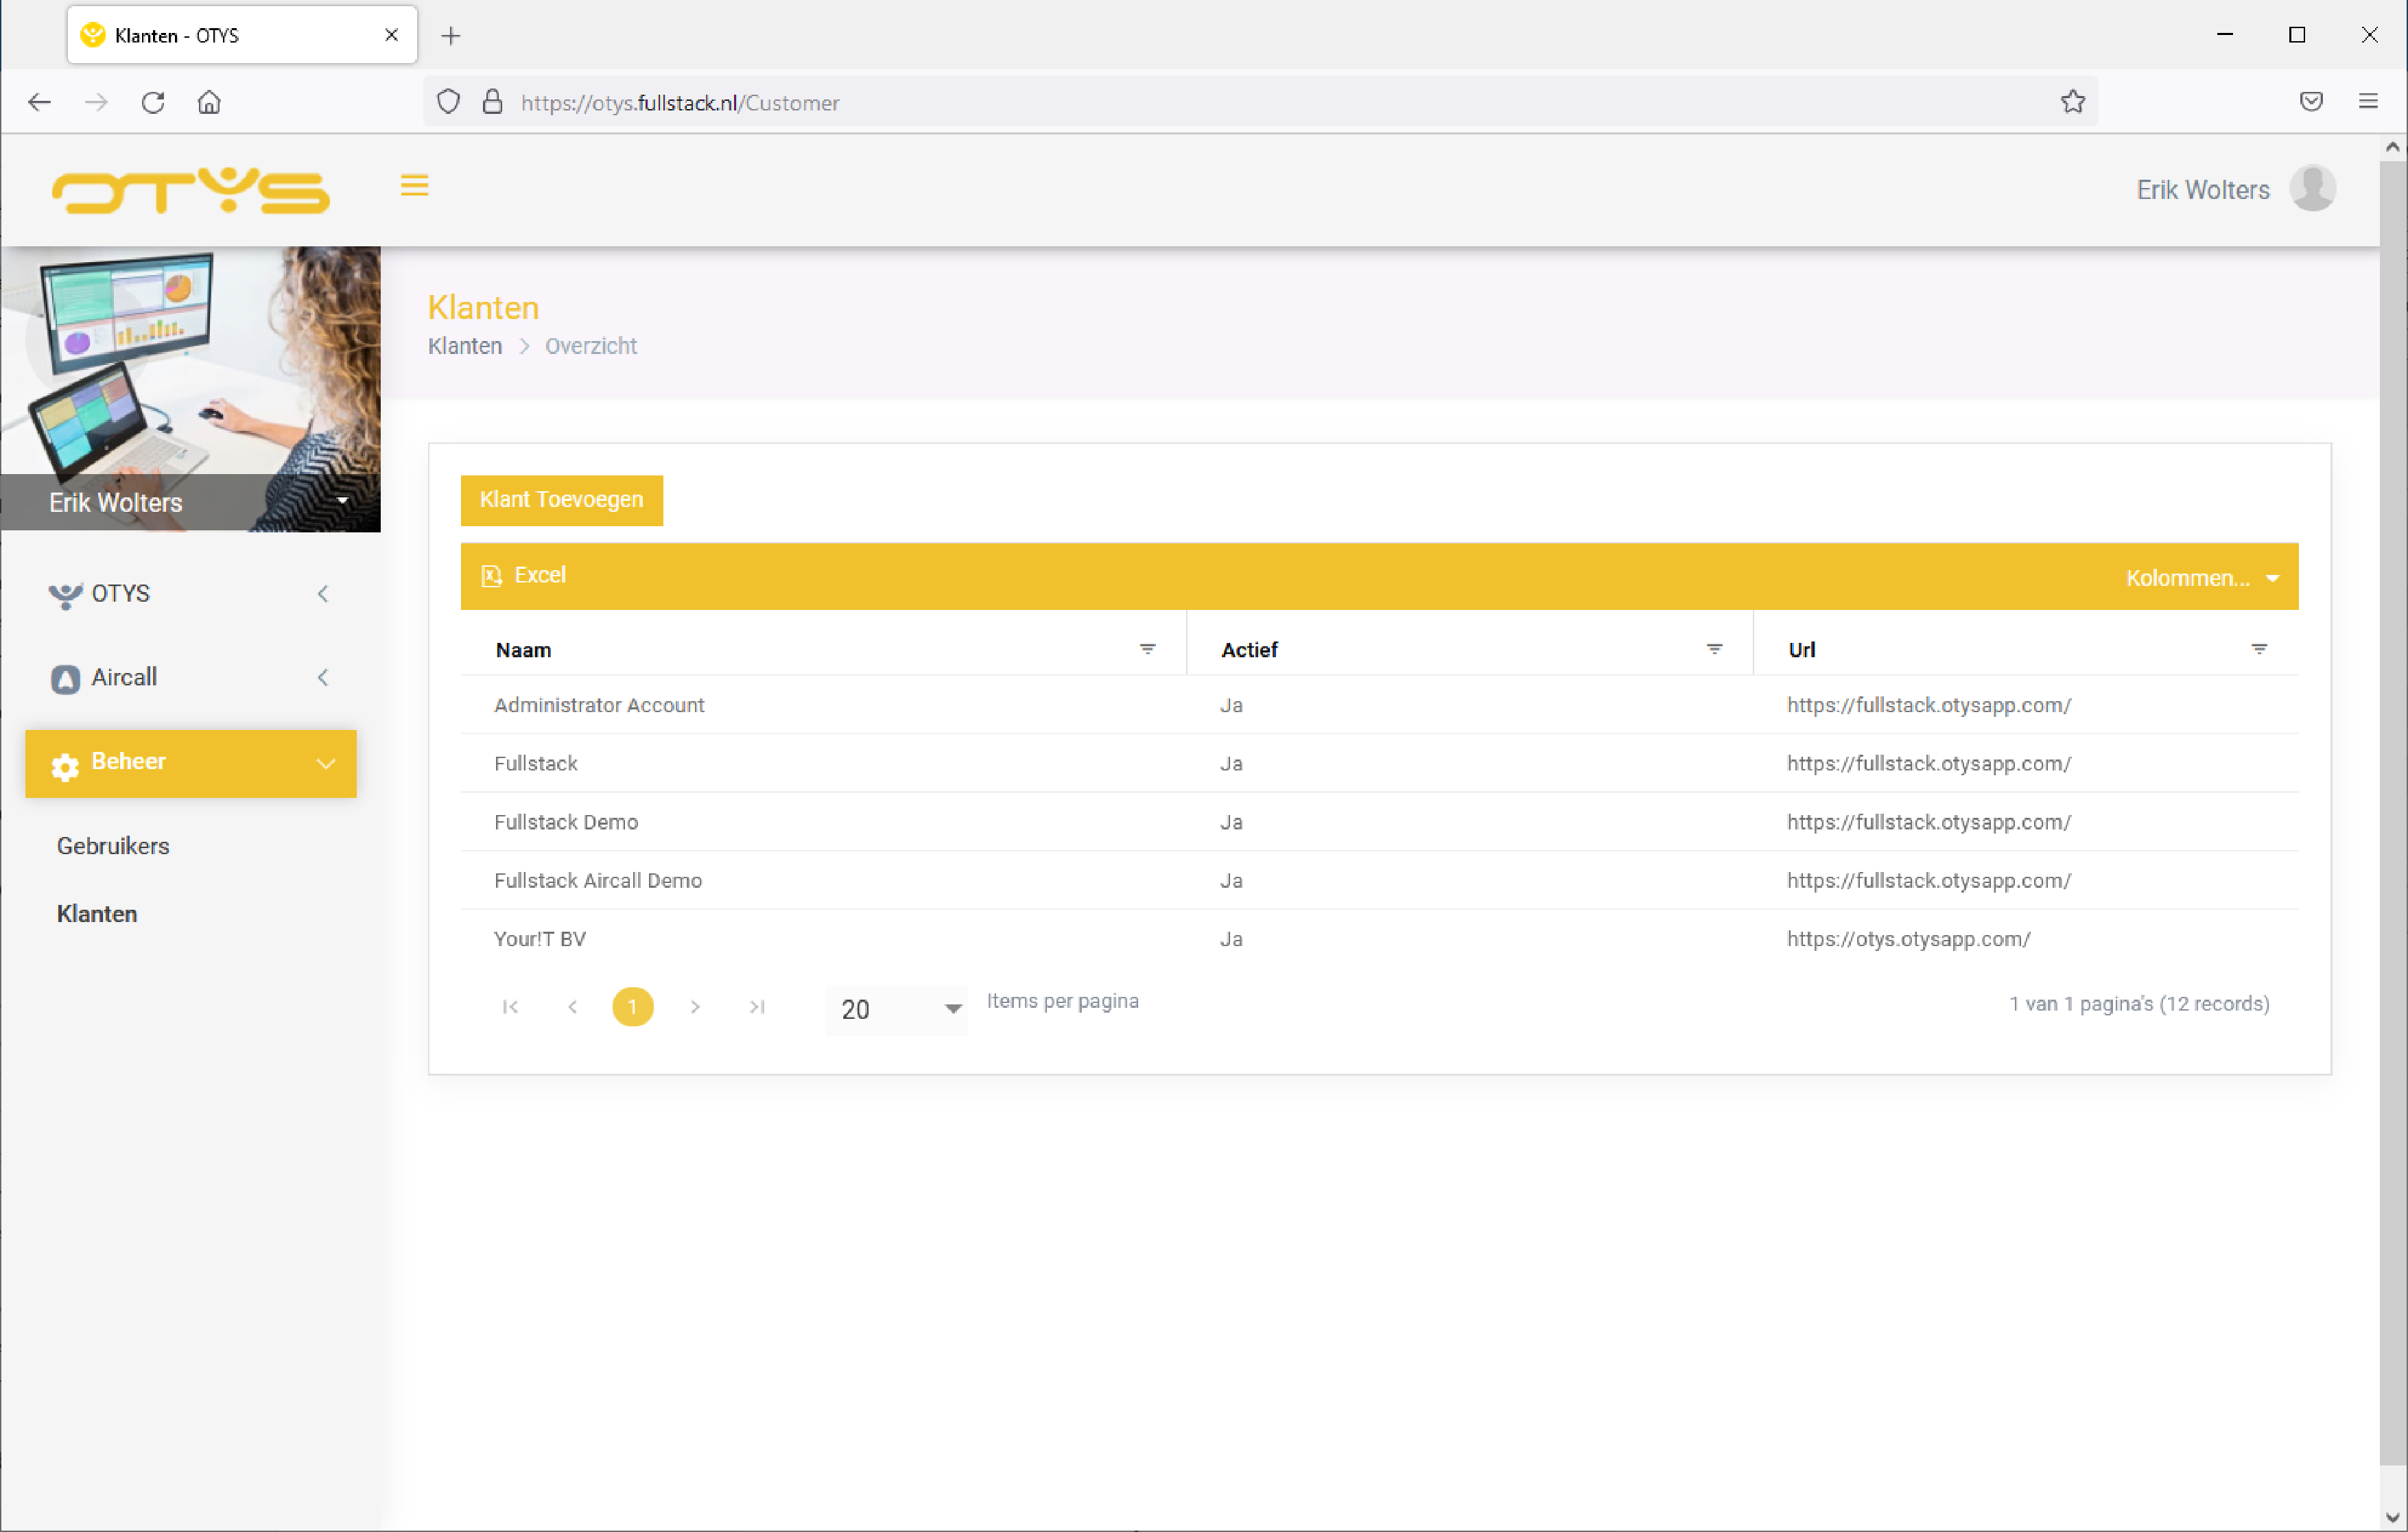The height and width of the screenshot is (1532, 2408).
Task: Toggle the hamburger sidebar menu icon
Action: click(414, 185)
